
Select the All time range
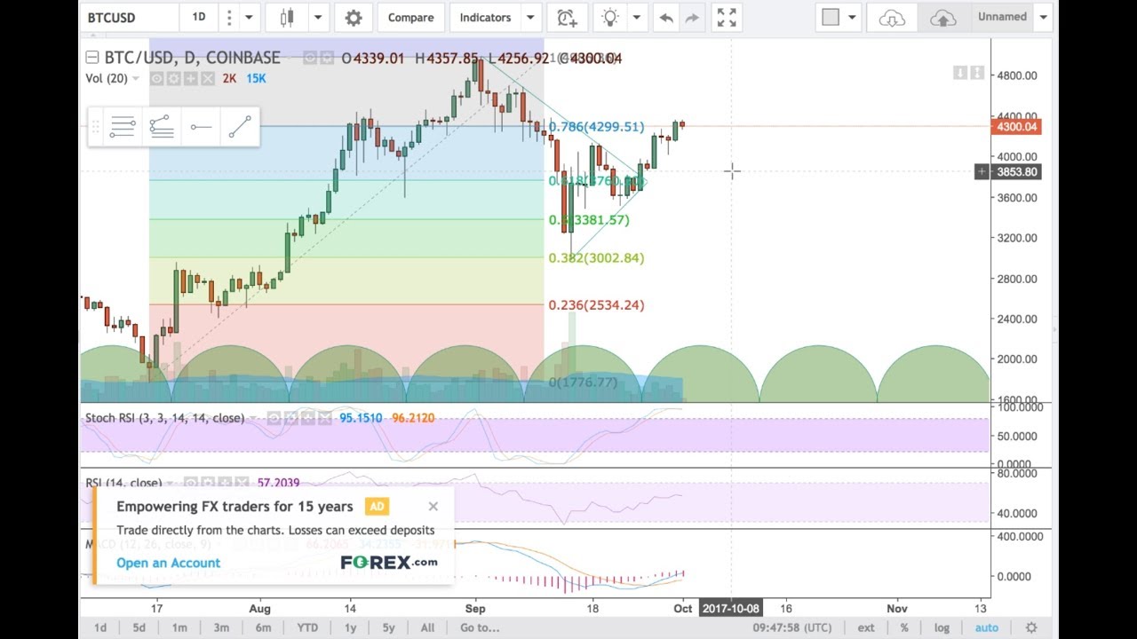(427, 627)
